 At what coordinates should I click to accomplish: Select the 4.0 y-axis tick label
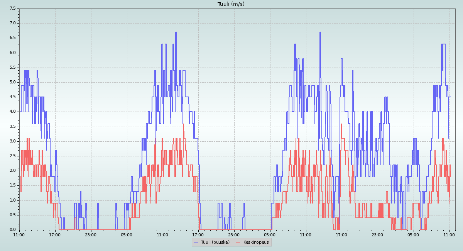[12, 112]
